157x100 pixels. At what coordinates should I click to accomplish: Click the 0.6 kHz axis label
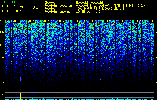[2, 95]
